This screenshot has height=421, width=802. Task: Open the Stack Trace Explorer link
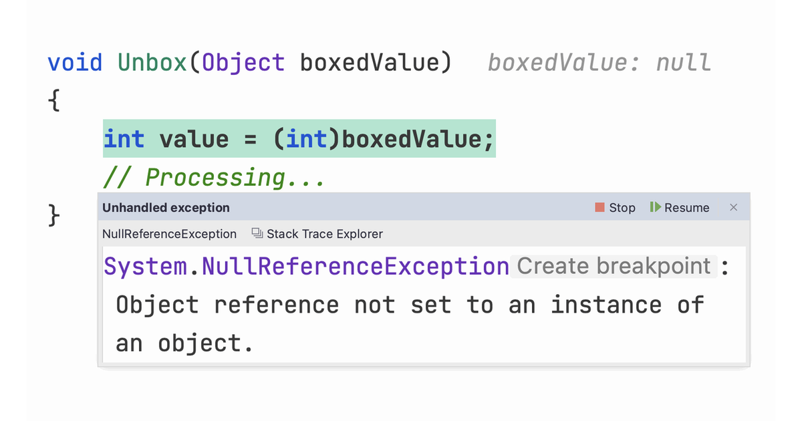[x=324, y=234]
